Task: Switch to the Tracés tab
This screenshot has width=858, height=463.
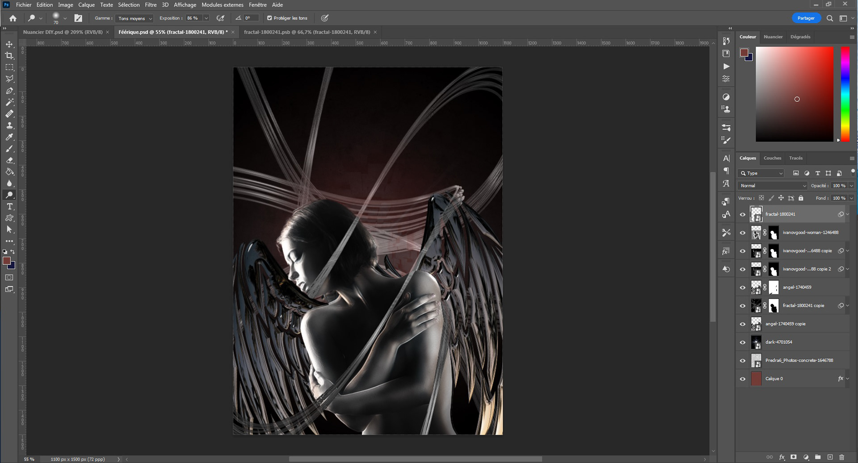Action: point(795,158)
